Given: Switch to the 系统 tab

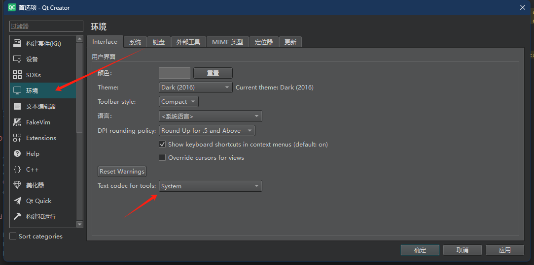Looking at the screenshot, I should (135, 42).
